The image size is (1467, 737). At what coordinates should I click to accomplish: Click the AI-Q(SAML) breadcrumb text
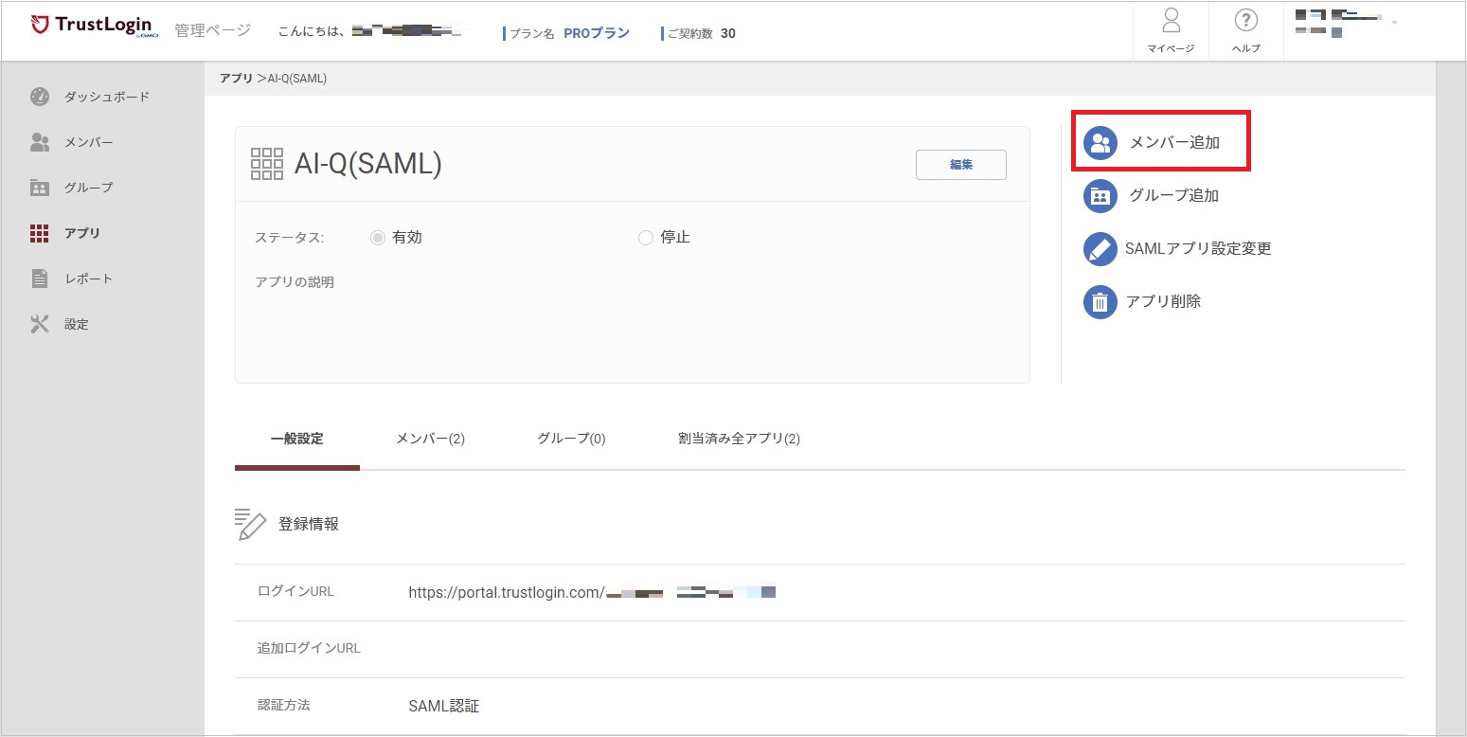pos(297,79)
